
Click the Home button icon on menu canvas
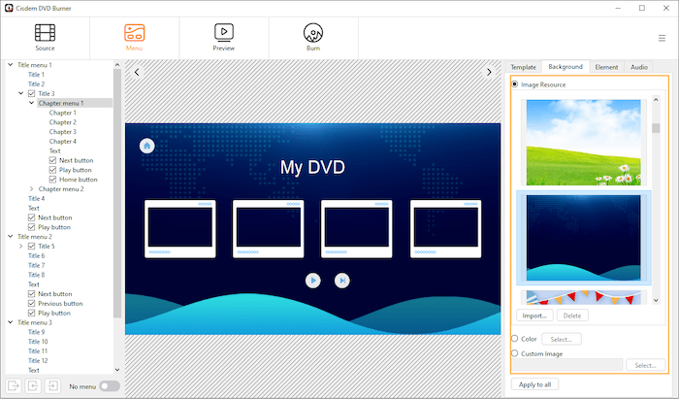(146, 146)
